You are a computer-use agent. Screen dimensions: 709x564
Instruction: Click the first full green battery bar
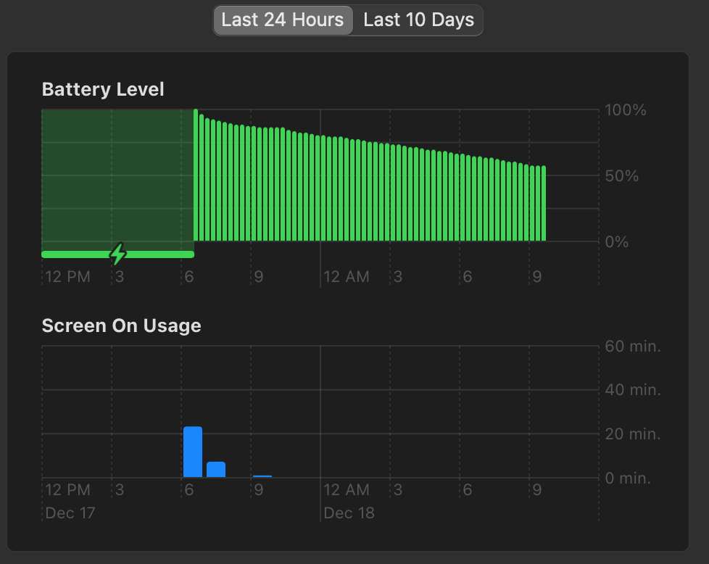[x=196, y=175]
